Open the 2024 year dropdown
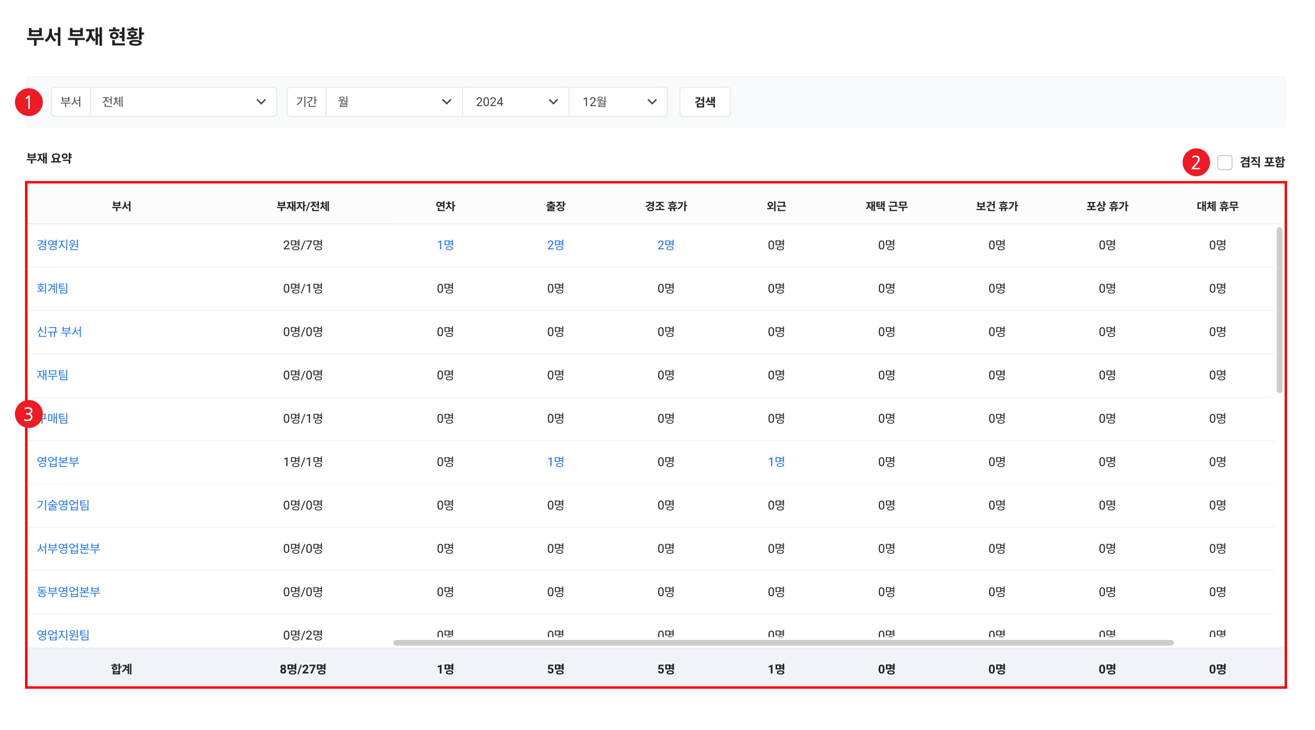This screenshot has width=1315, height=730. tap(515, 102)
